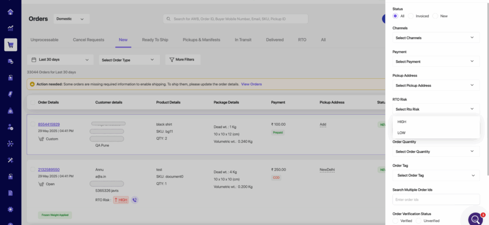Expand the Select Channels dropdown
Image resolution: width=489 pixels, height=225 pixels.
[x=436, y=38]
